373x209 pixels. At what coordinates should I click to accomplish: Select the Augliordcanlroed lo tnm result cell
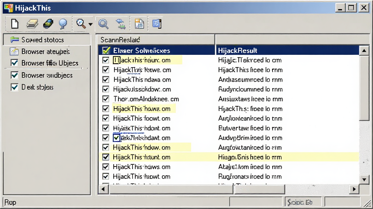click(250, 119)
